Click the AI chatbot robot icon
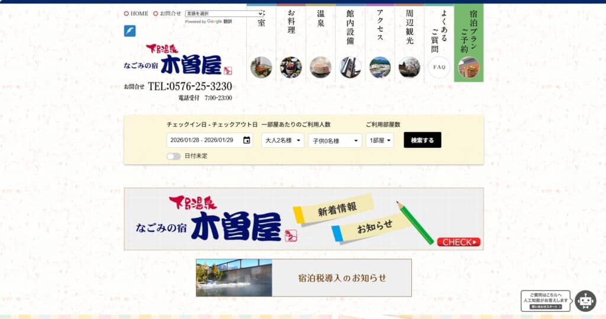The image size is (606, 319). (585, 301)
